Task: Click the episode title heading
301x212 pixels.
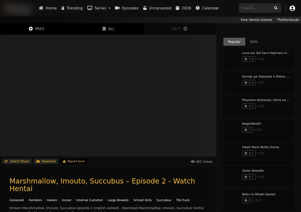Action: click(x=102, y=185)
